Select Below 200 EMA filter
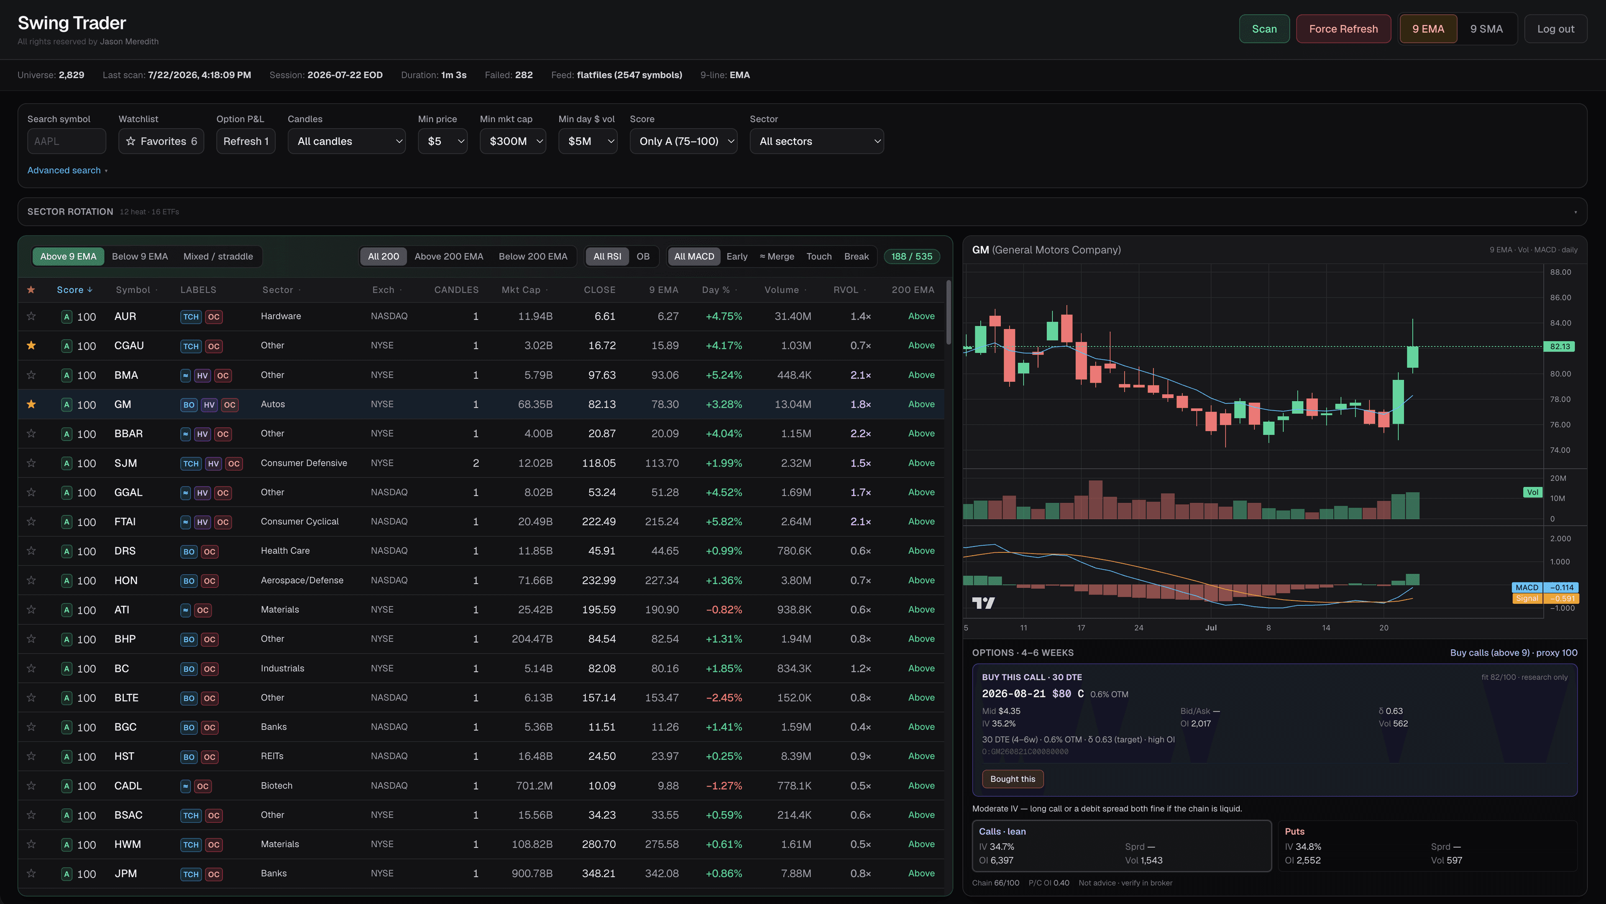The image size is (1606, 904). click(x=533, y=256)
